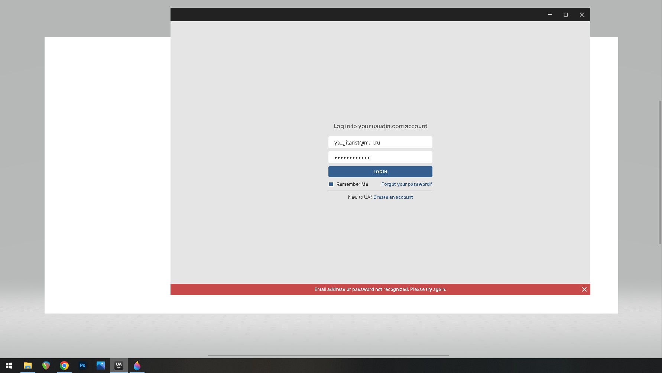Focus the email address field
The height and width of the screenshot is (373, 662).
[x=380, y=142]
